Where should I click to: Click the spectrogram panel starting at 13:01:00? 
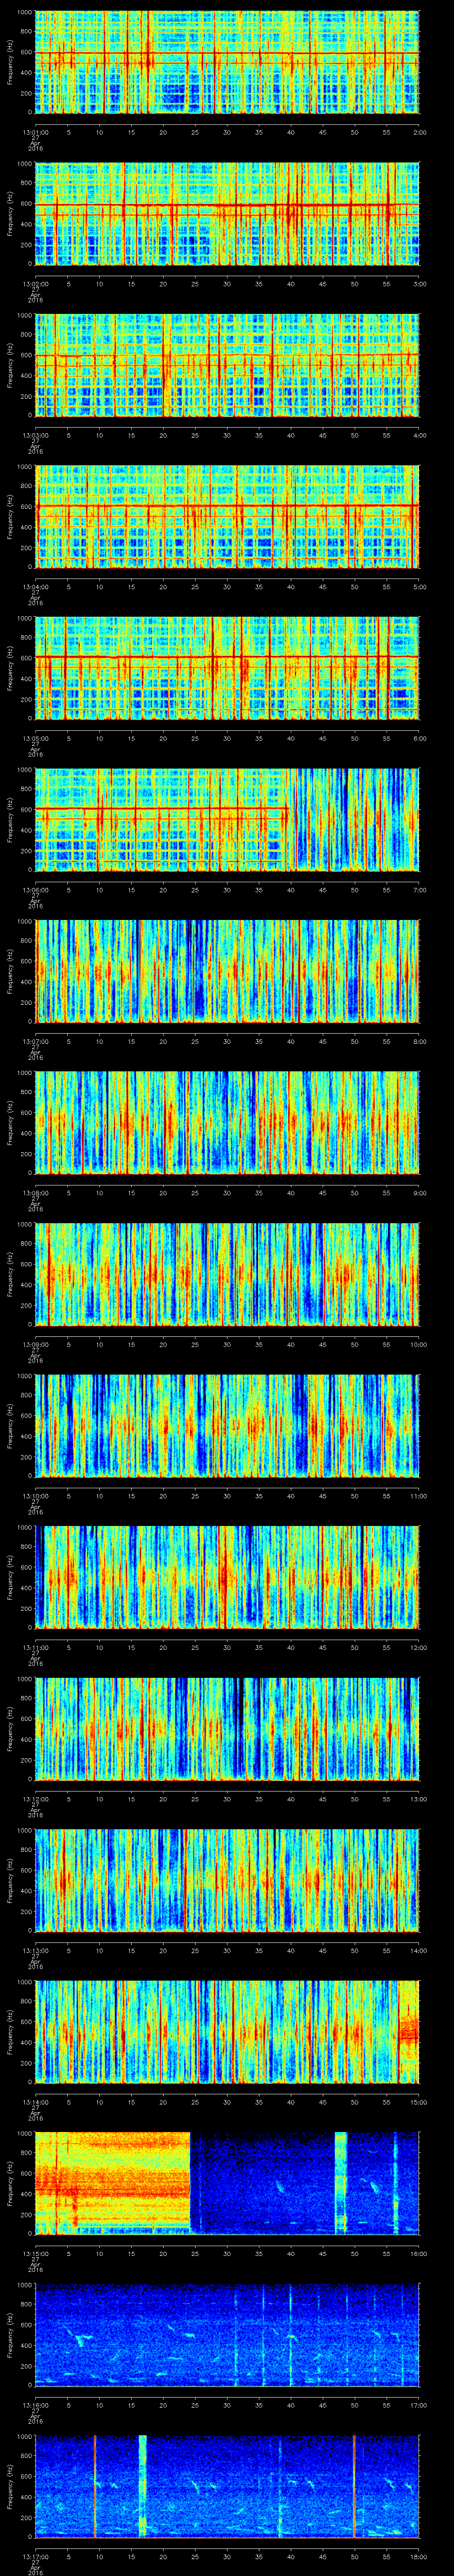pyautogui.click(x=227, y=63)
